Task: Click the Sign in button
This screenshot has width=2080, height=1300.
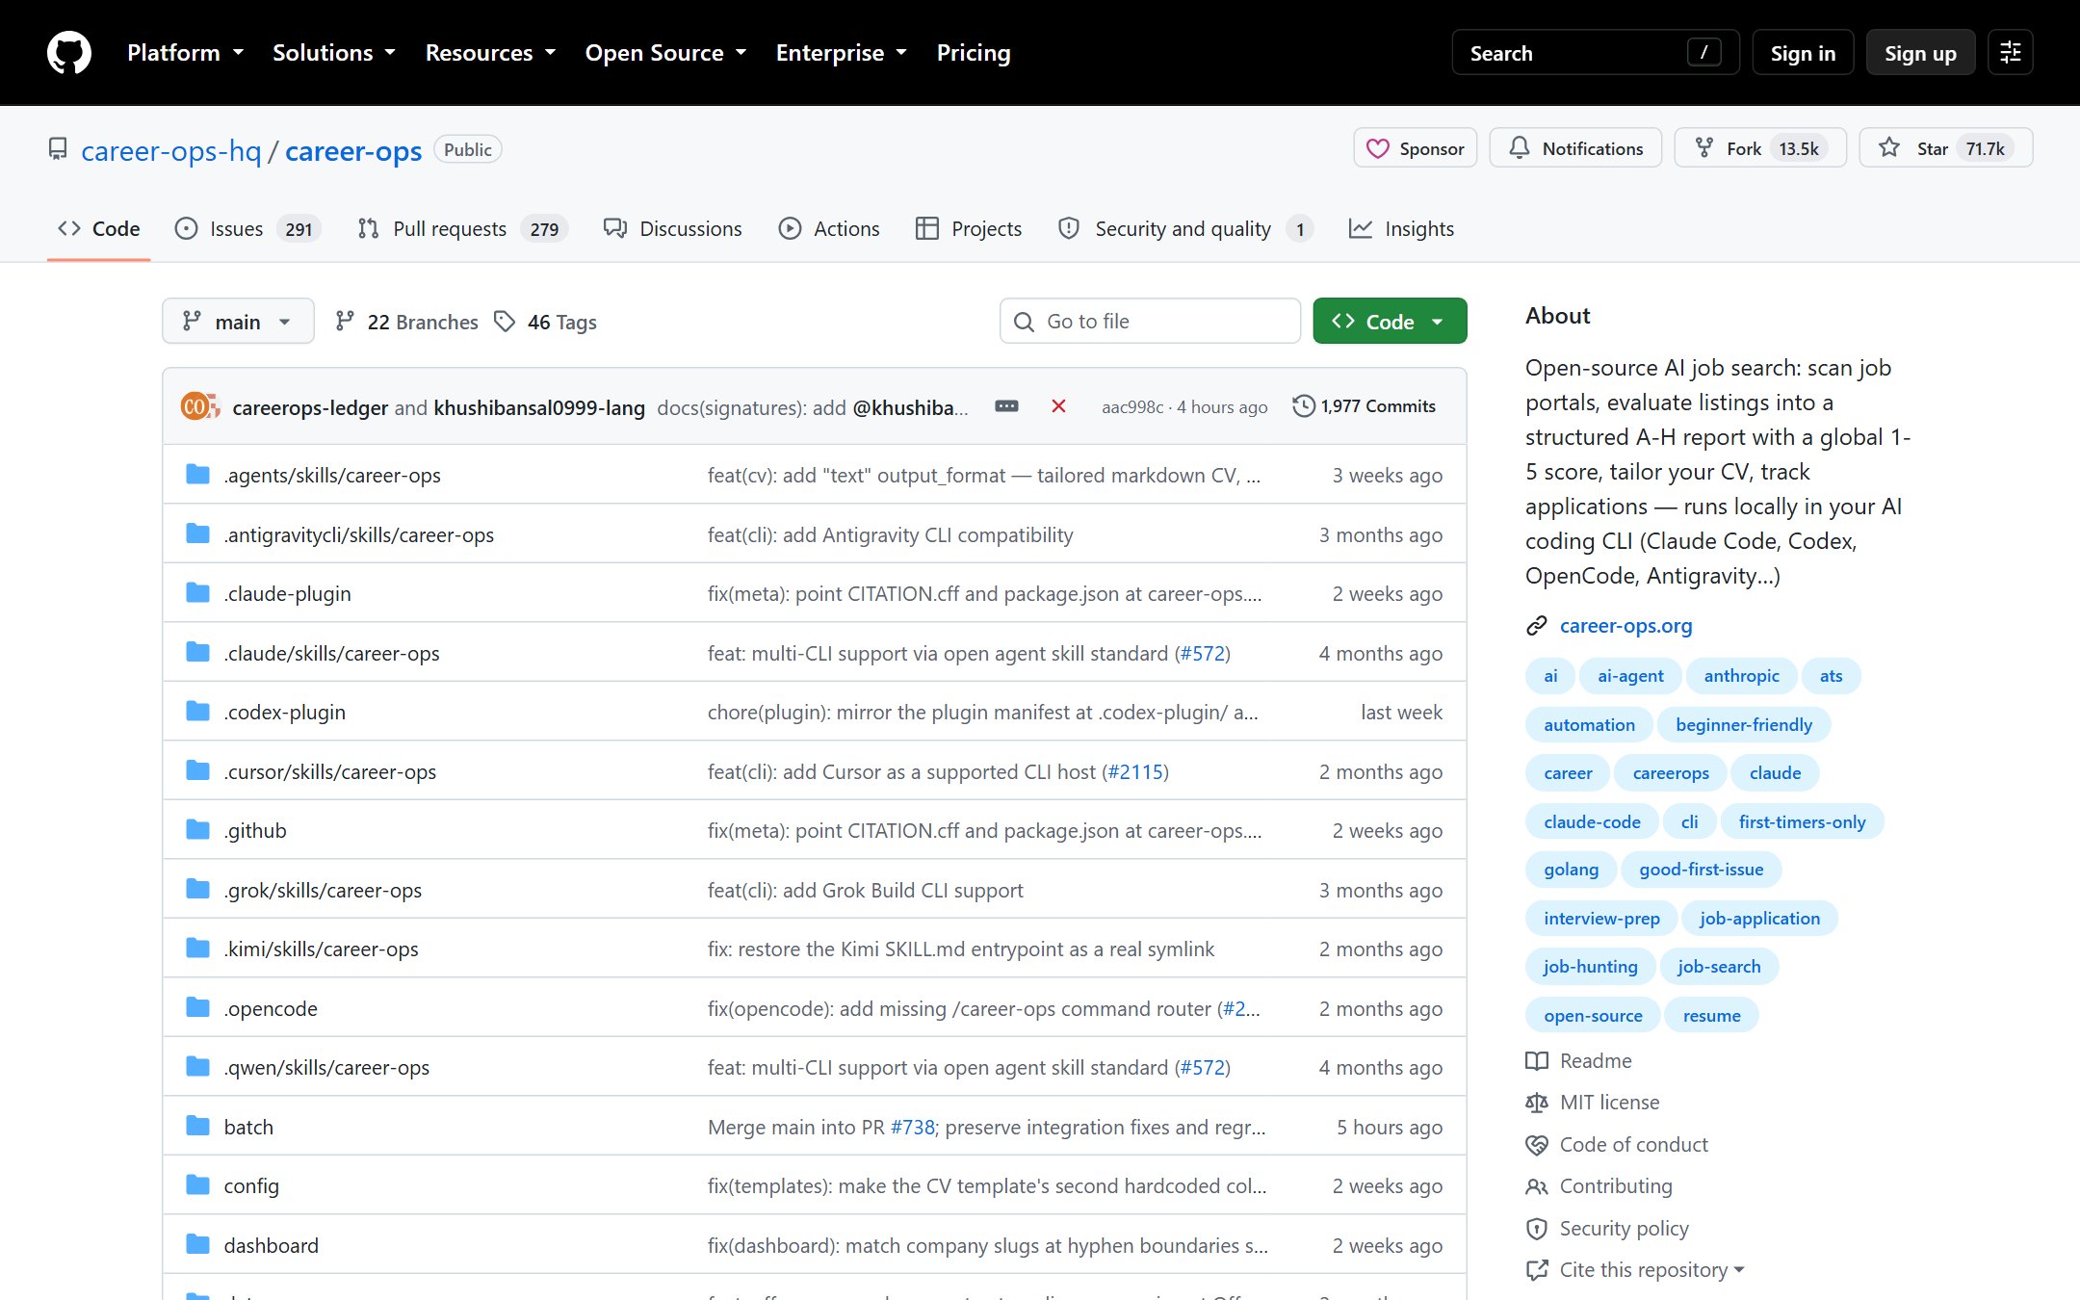Action: pyautogui.click(x=1803, y=53)
